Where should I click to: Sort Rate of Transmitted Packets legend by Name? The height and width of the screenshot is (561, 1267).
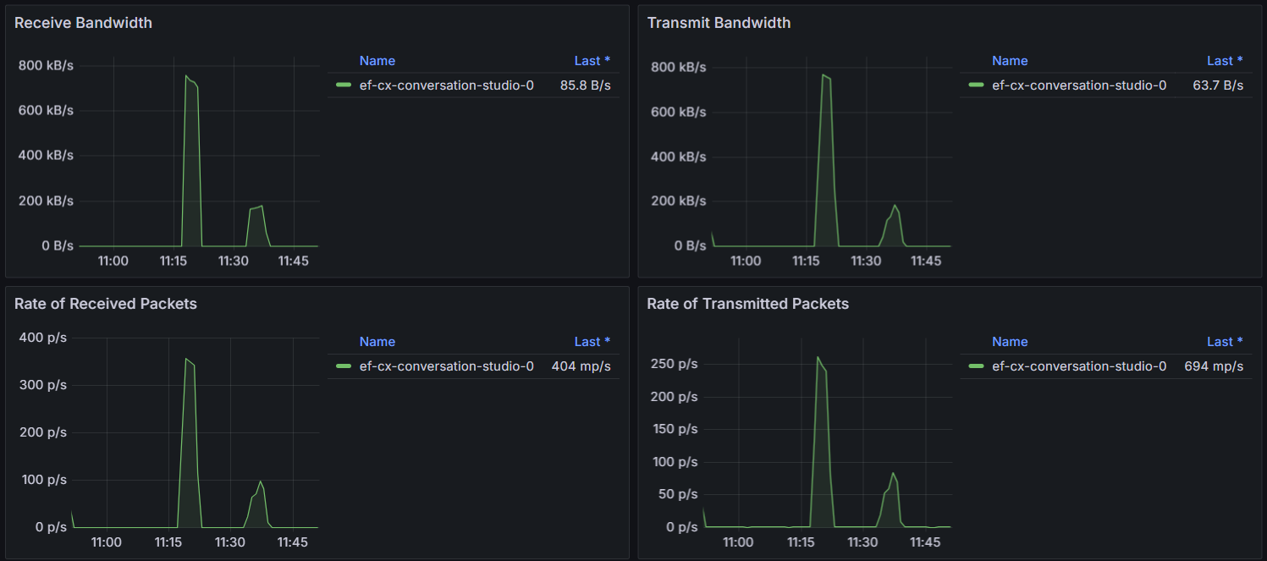[1010, 342]
